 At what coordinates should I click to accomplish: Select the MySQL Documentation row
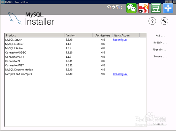[x=75, y=70]
